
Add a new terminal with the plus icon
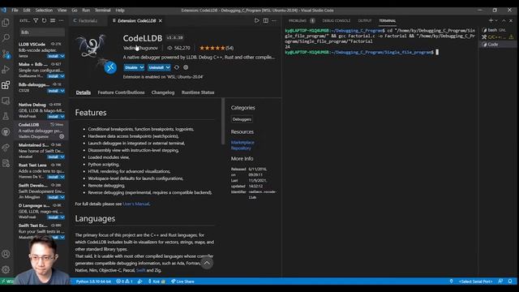tap(491, 20)
